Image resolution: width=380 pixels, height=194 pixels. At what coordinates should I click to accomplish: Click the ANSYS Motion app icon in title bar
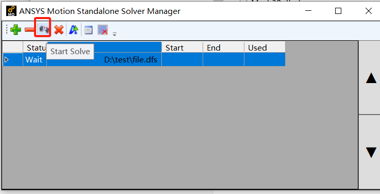click(x=11, y=11)
